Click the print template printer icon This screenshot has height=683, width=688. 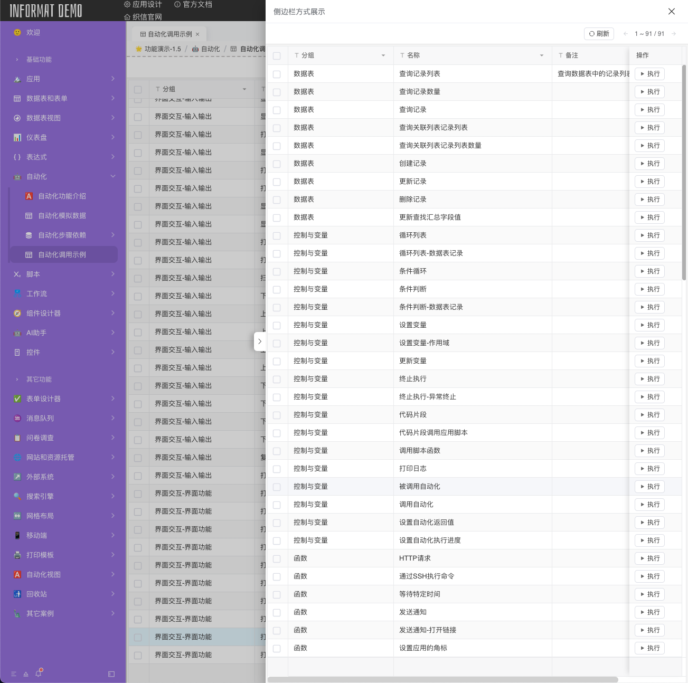(x=17, y=555)
